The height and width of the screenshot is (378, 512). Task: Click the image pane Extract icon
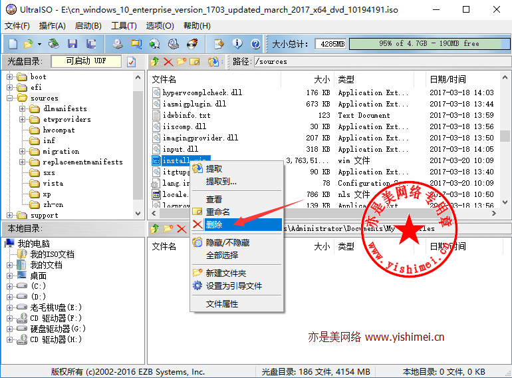pyautogui.click(x=213, y=61)
